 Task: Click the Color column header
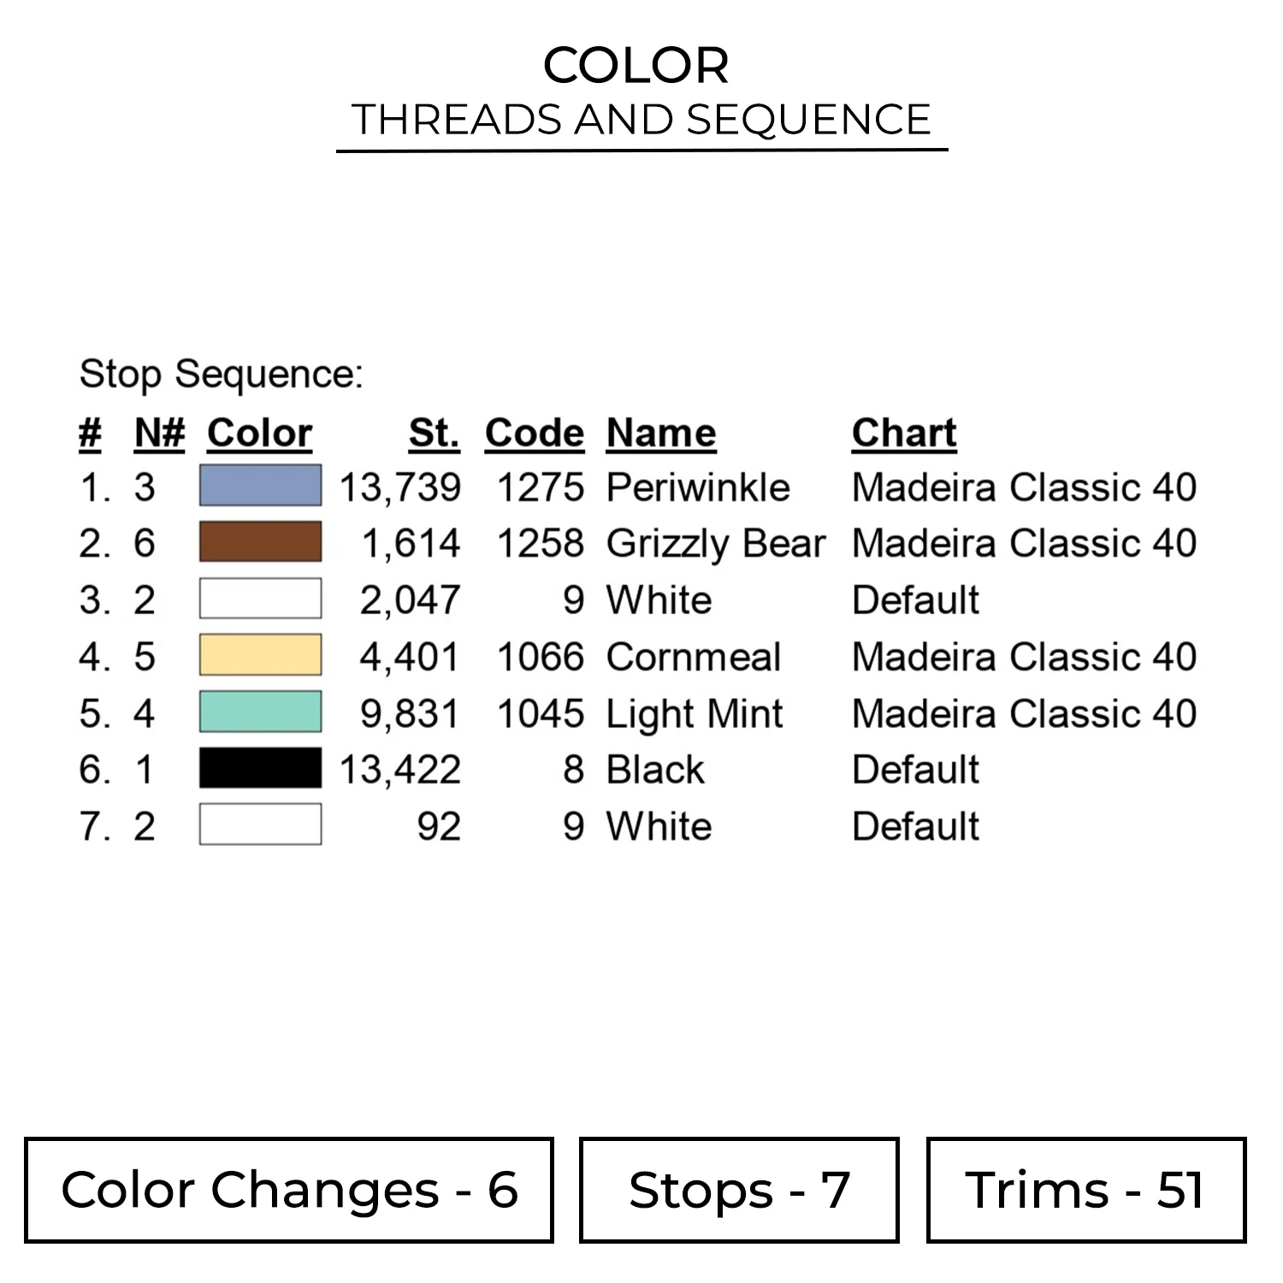click(259, 433)
